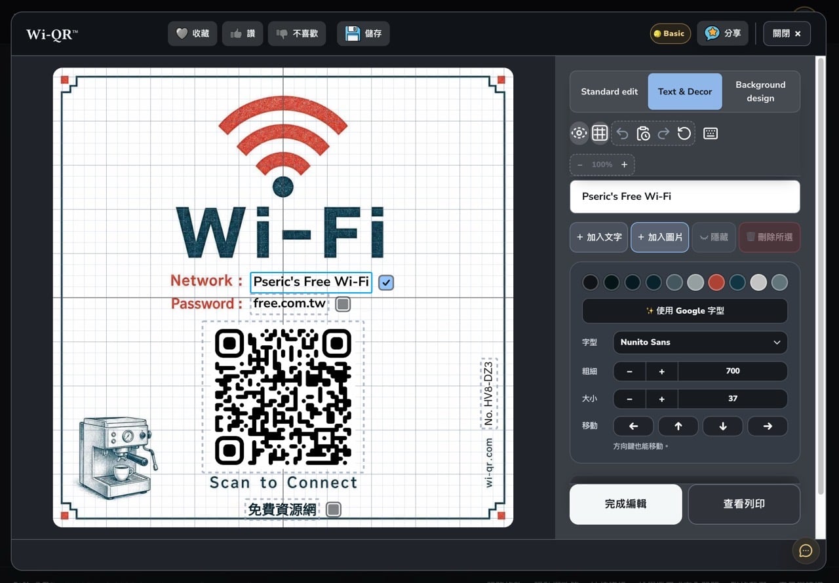
Task: Reset changes with circular arrow icon
Action: pos(684,134)
